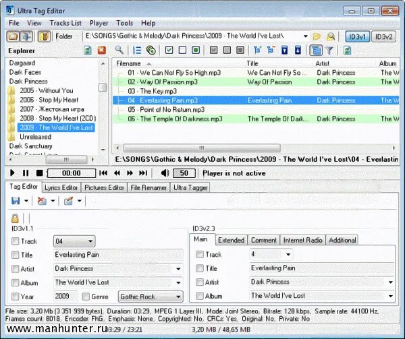Open ID3v1.1 Artist dropdown arrow
405x339 pixels.
click(178, 269)
